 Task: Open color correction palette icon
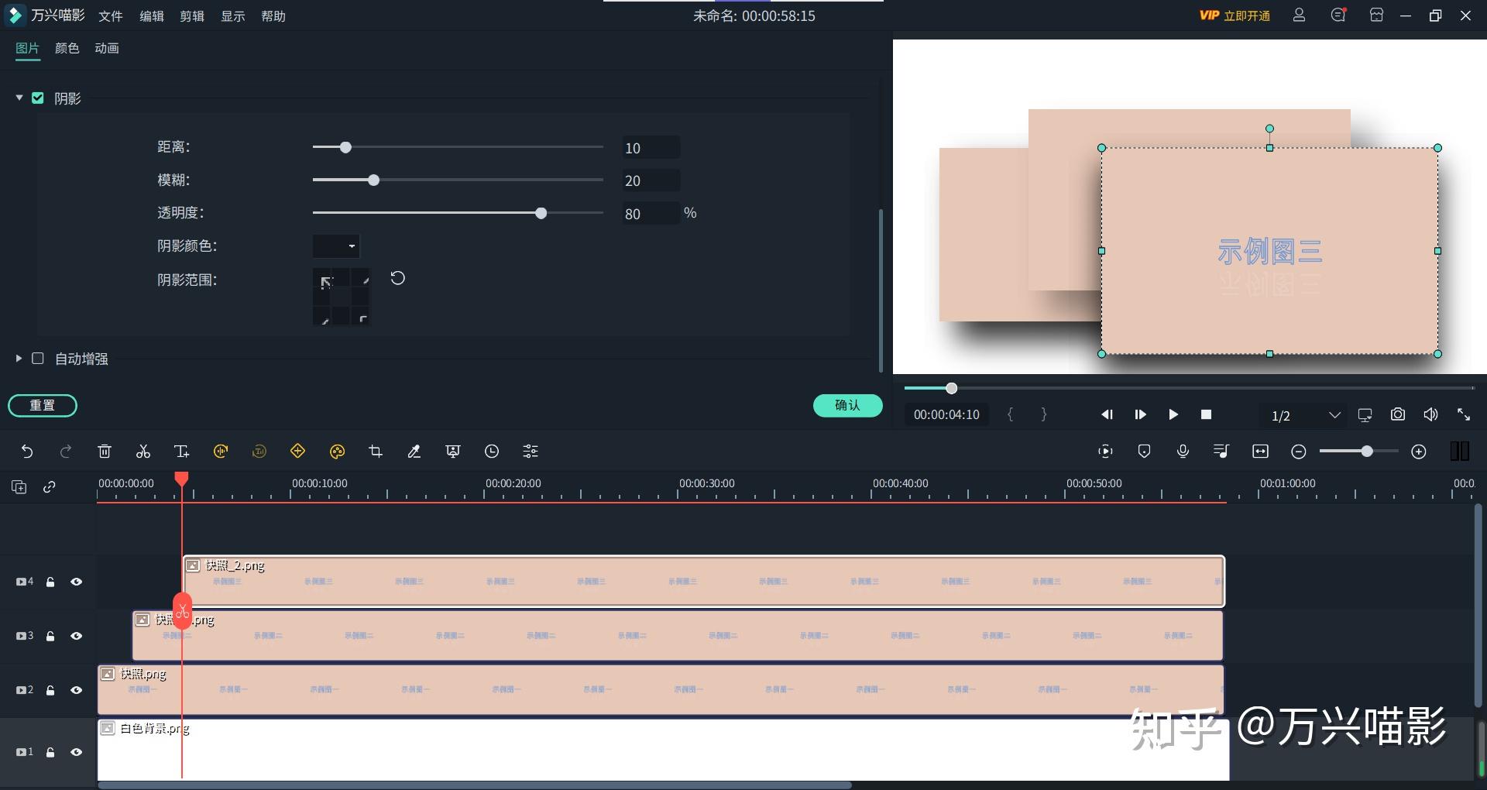(337, 452)
